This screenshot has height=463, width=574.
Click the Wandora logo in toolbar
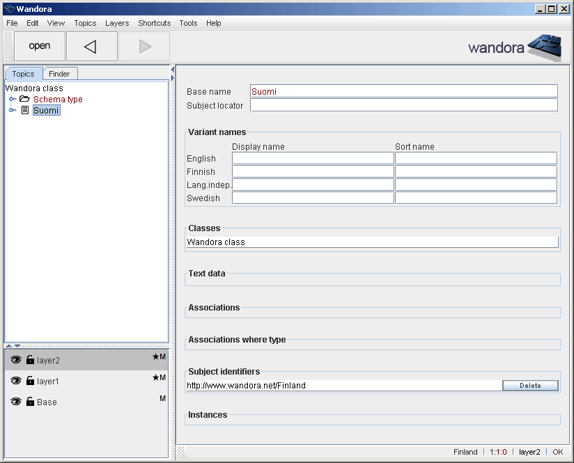pos(514,47)
